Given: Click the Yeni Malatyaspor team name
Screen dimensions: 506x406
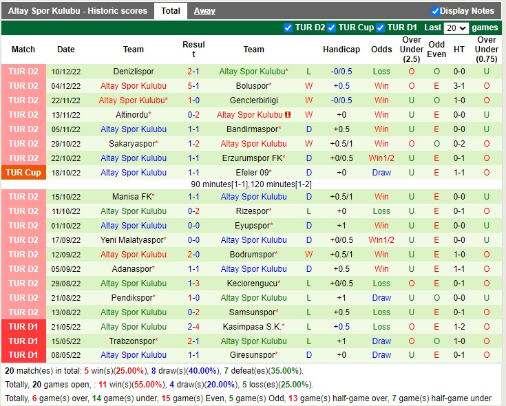Looking at the screenshot, I should pyautogui.click(x=132, y=240).
